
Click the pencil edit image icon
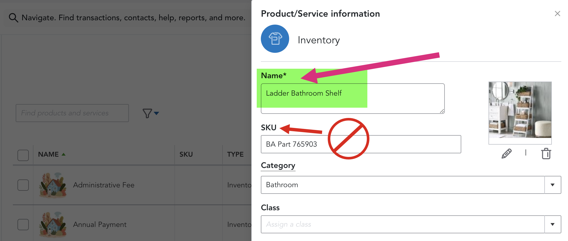point(507,154)
